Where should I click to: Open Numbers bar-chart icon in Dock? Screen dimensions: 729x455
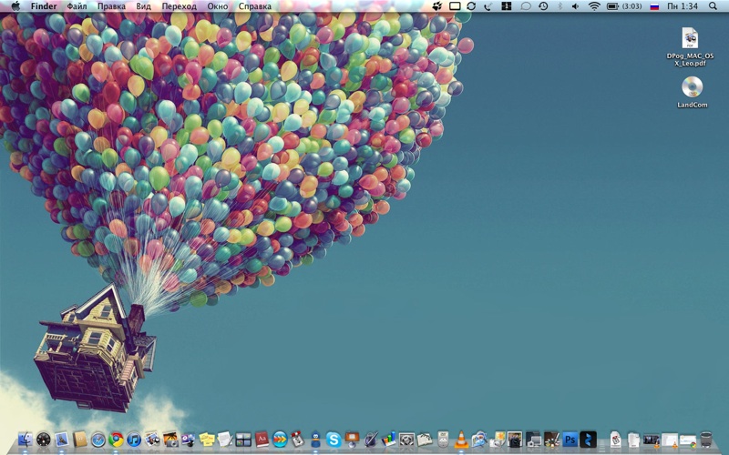point(389,440)
